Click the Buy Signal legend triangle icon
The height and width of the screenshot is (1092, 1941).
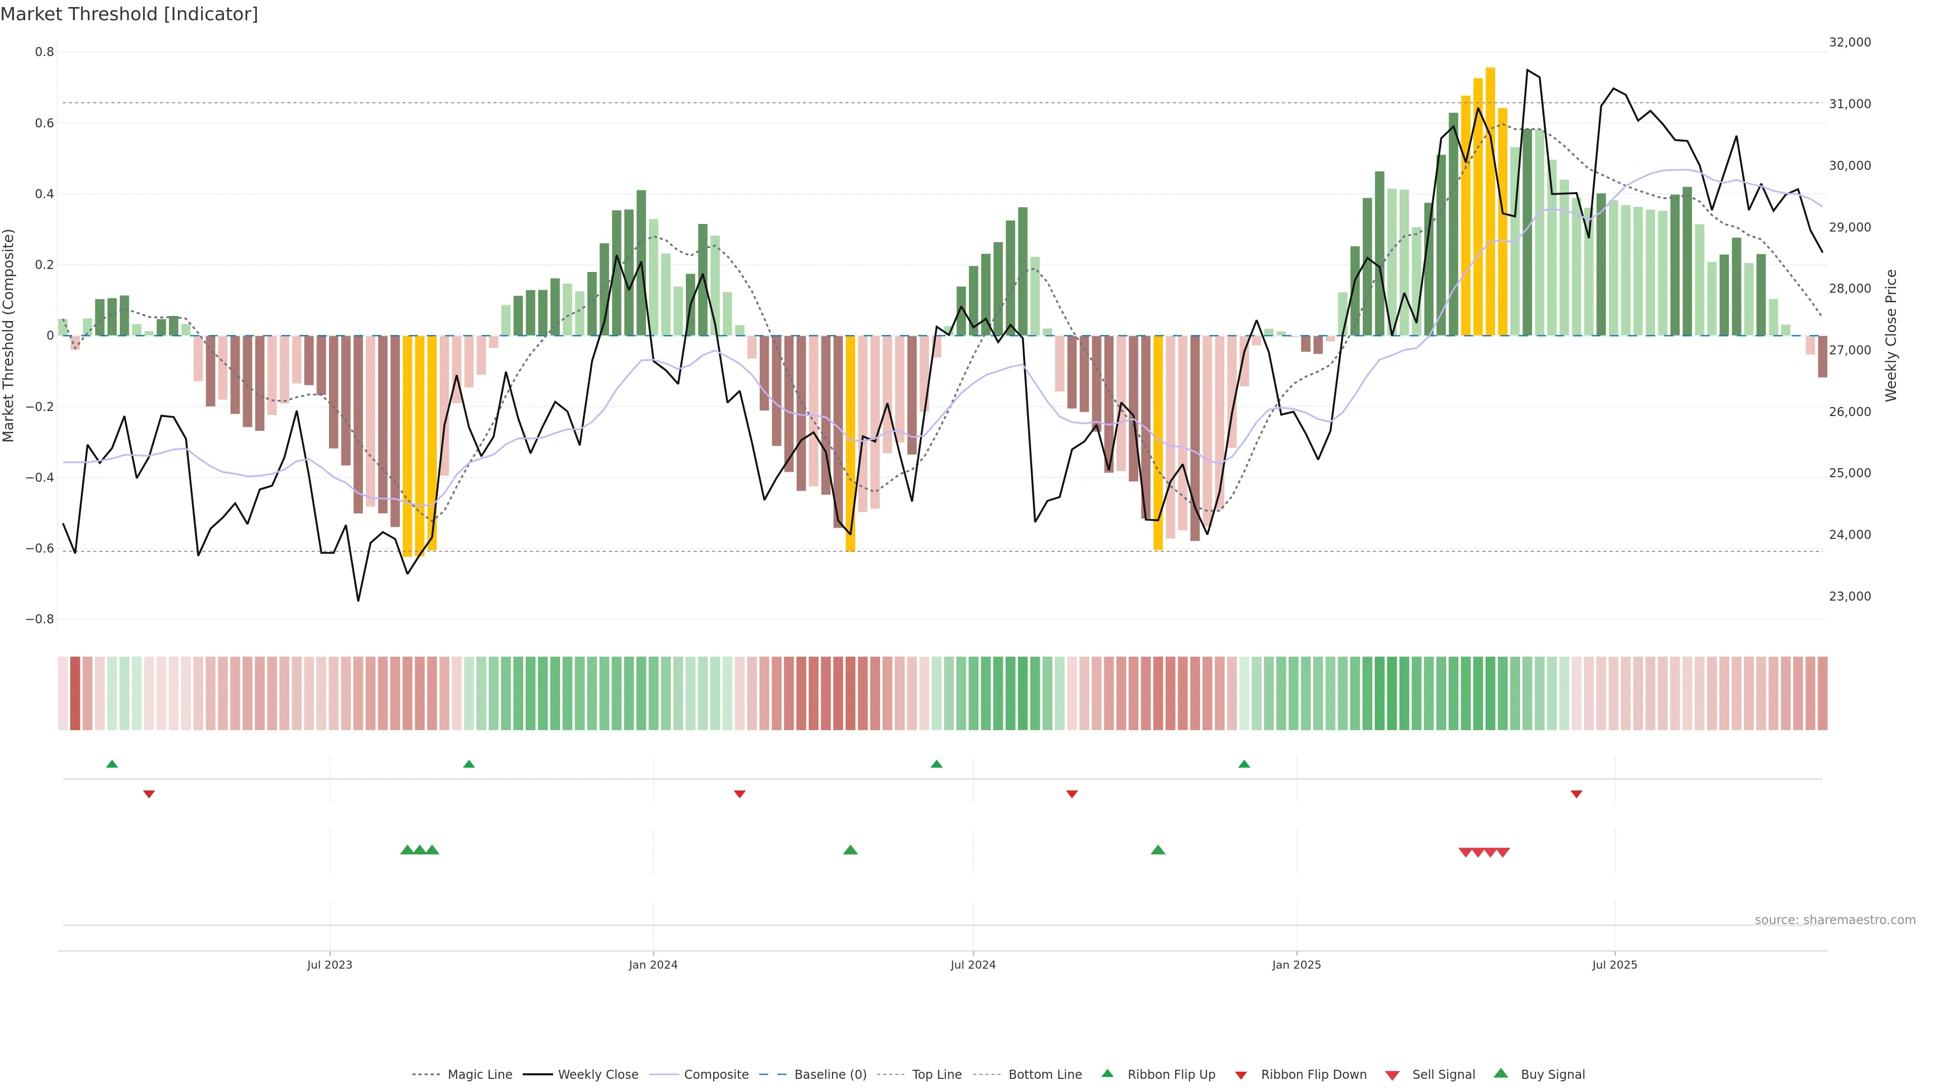coord(1501,1073)
